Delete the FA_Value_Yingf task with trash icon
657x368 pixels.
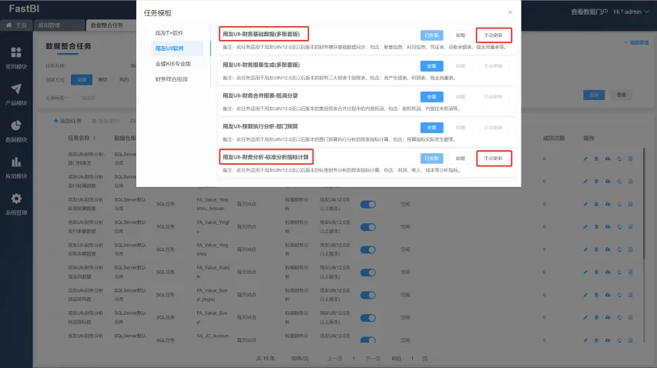click(596, 227)
